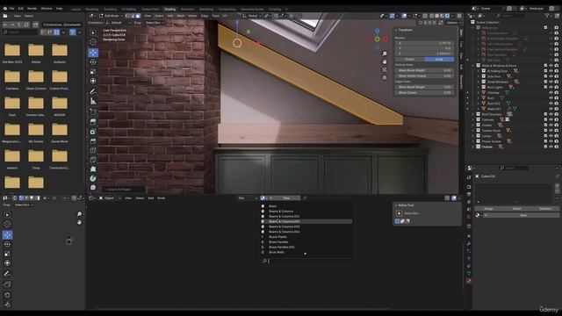562x316 pixels.
Task: Select Move tool in lower-left editor toolbar
Action: coord(7,234)
